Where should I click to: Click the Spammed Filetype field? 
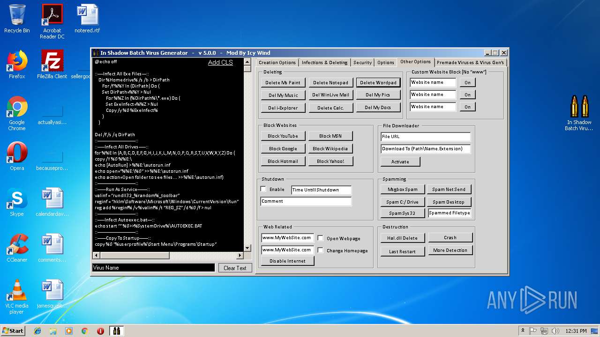click(x=450, y=213)
